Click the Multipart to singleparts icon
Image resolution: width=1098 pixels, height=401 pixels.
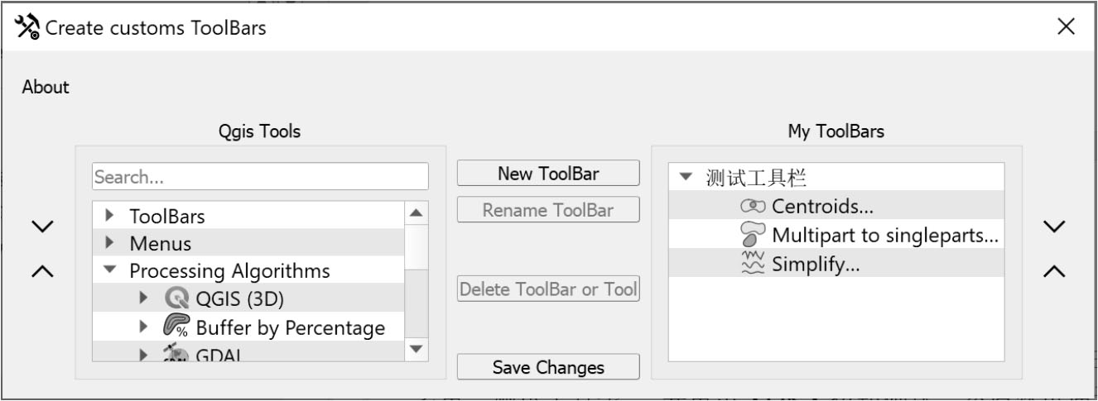tap(753, 234)
